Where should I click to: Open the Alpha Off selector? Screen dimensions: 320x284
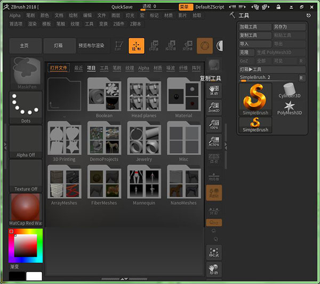tap(26, 142)
